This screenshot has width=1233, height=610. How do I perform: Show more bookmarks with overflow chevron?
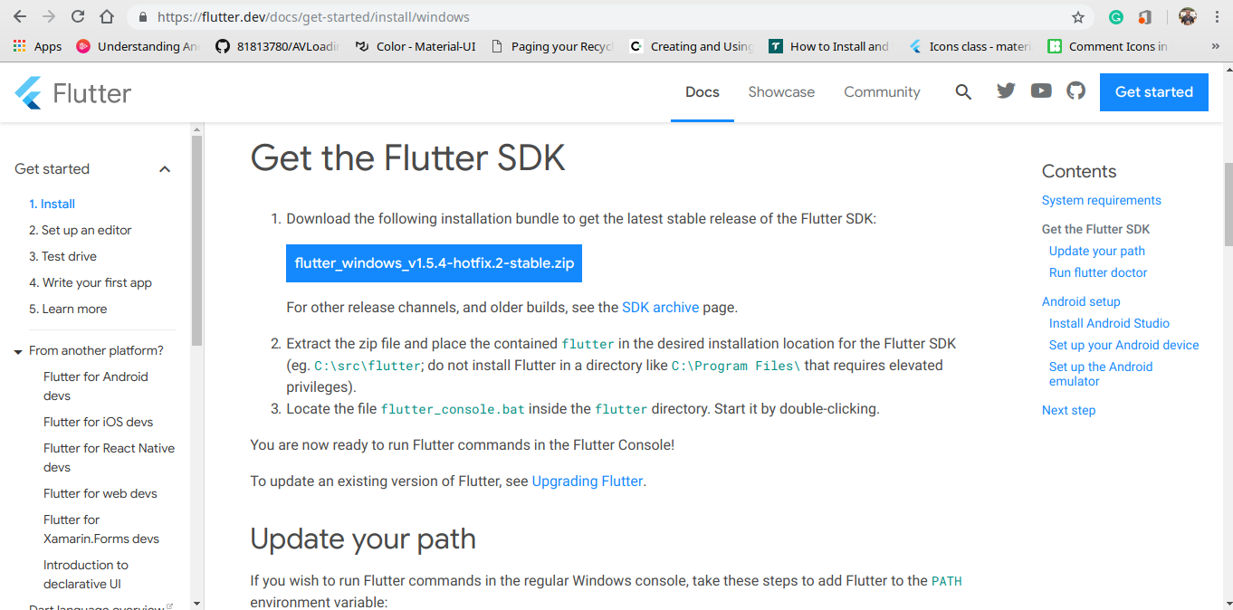pos(1215,46)
